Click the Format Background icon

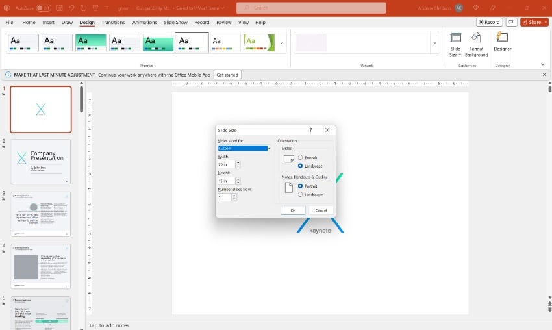(476, 40)
